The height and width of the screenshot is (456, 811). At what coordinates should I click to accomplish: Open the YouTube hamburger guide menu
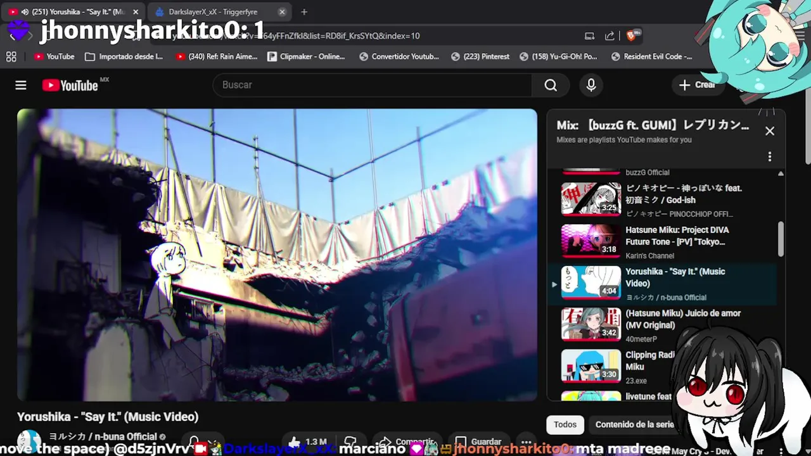[21, 85]
